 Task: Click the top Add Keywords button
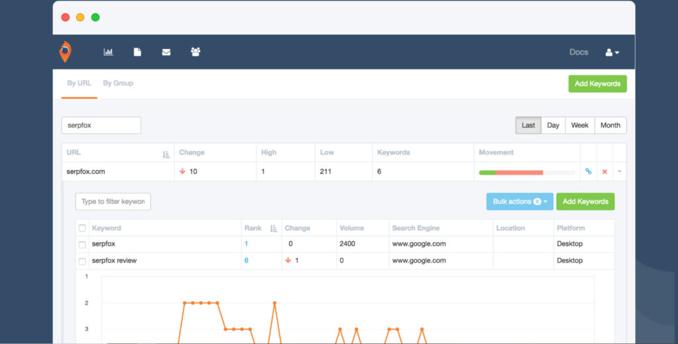pos(597,84)
